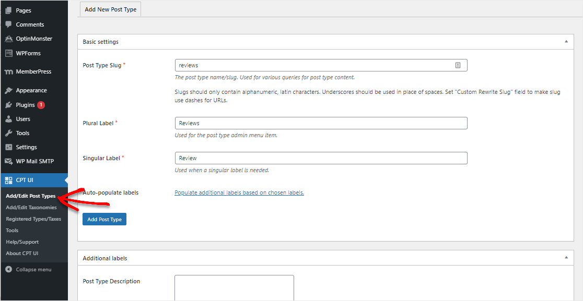Click the Singular Label text

(x=101, y=158)
